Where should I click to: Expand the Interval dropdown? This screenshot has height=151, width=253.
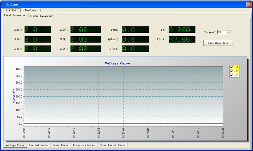[228, 32]
